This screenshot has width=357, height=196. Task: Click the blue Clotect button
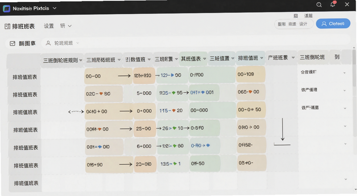point(333,24)
